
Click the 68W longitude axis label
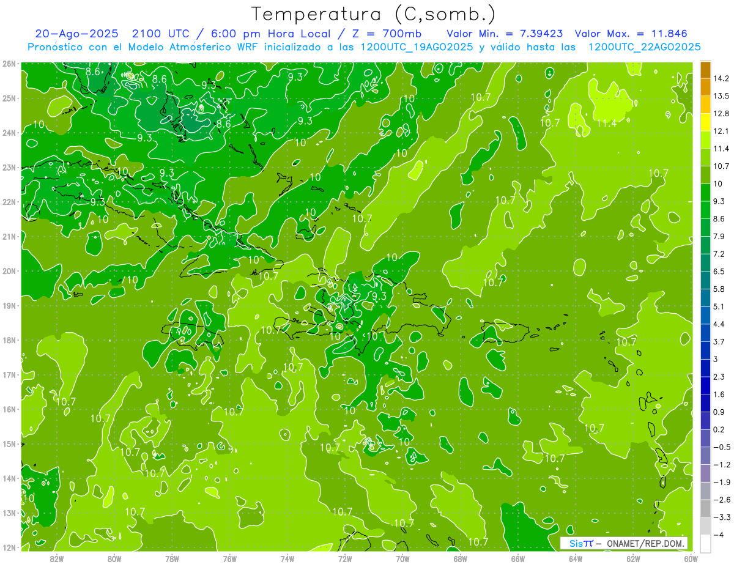coord(461,558)
